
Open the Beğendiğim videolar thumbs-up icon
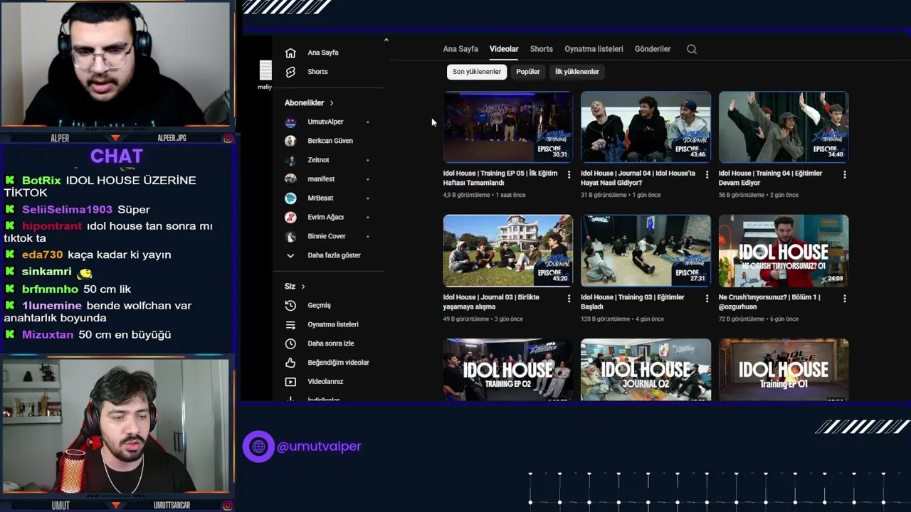[x=290, y=363]
